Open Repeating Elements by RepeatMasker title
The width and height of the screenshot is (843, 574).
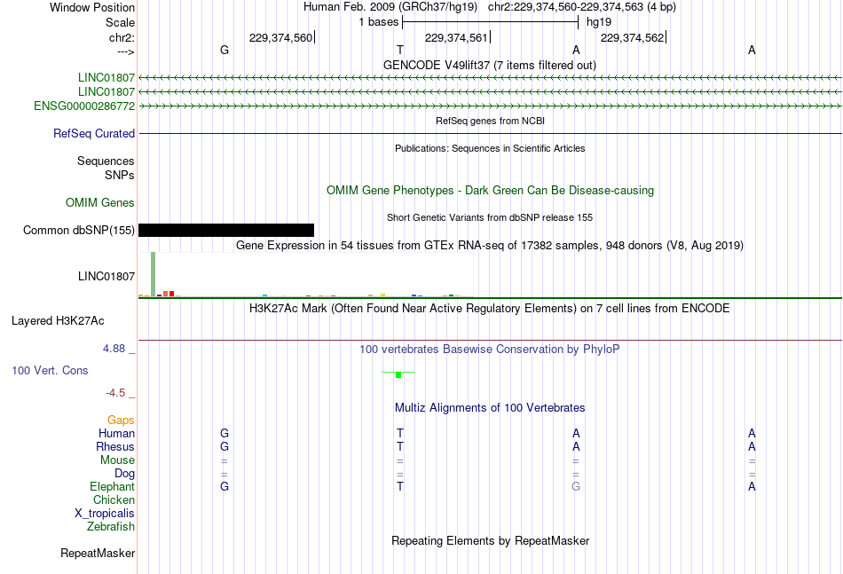[x=490, y=540]
